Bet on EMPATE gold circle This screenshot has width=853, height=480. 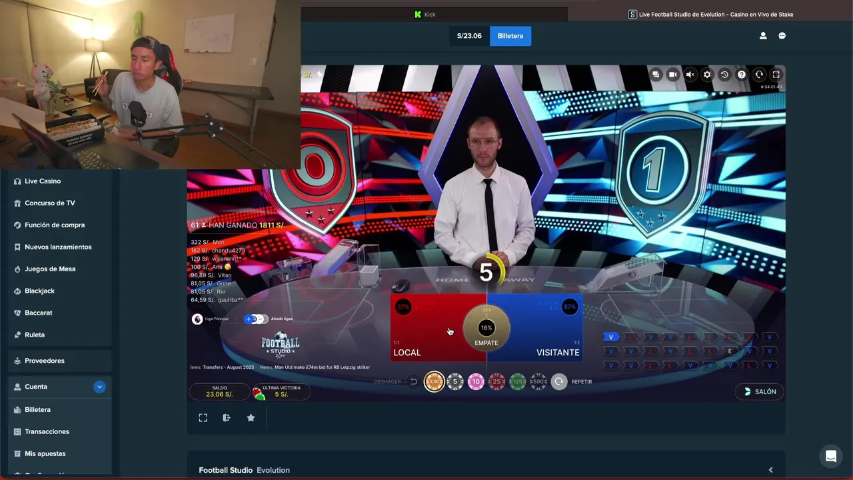pos(486,328)
